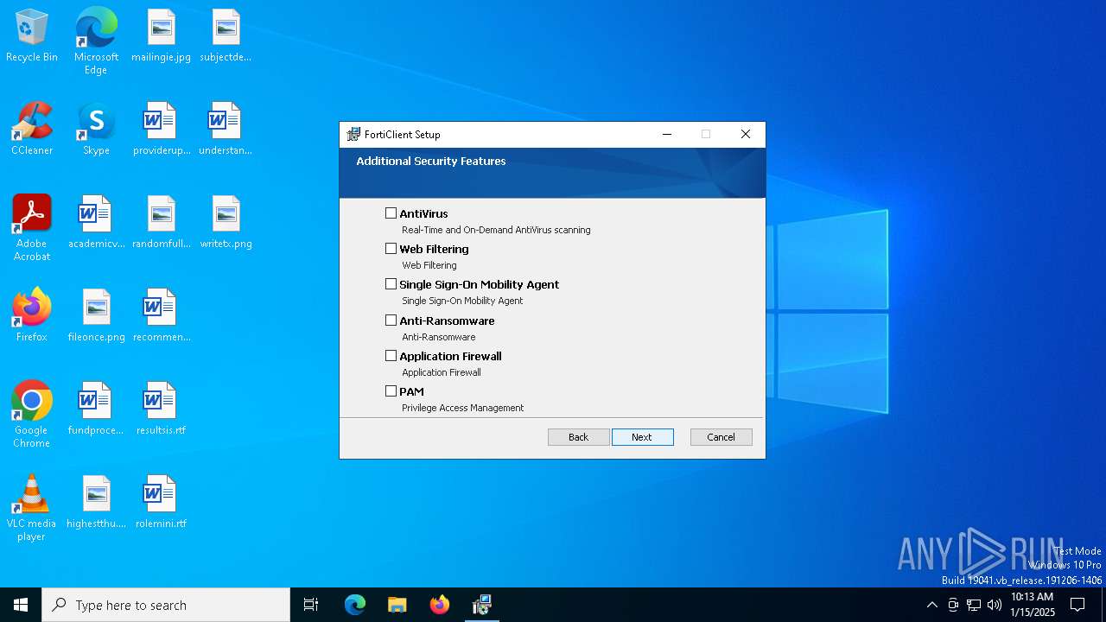Select Recycle Bin desktop icon

tap(32, 35)
